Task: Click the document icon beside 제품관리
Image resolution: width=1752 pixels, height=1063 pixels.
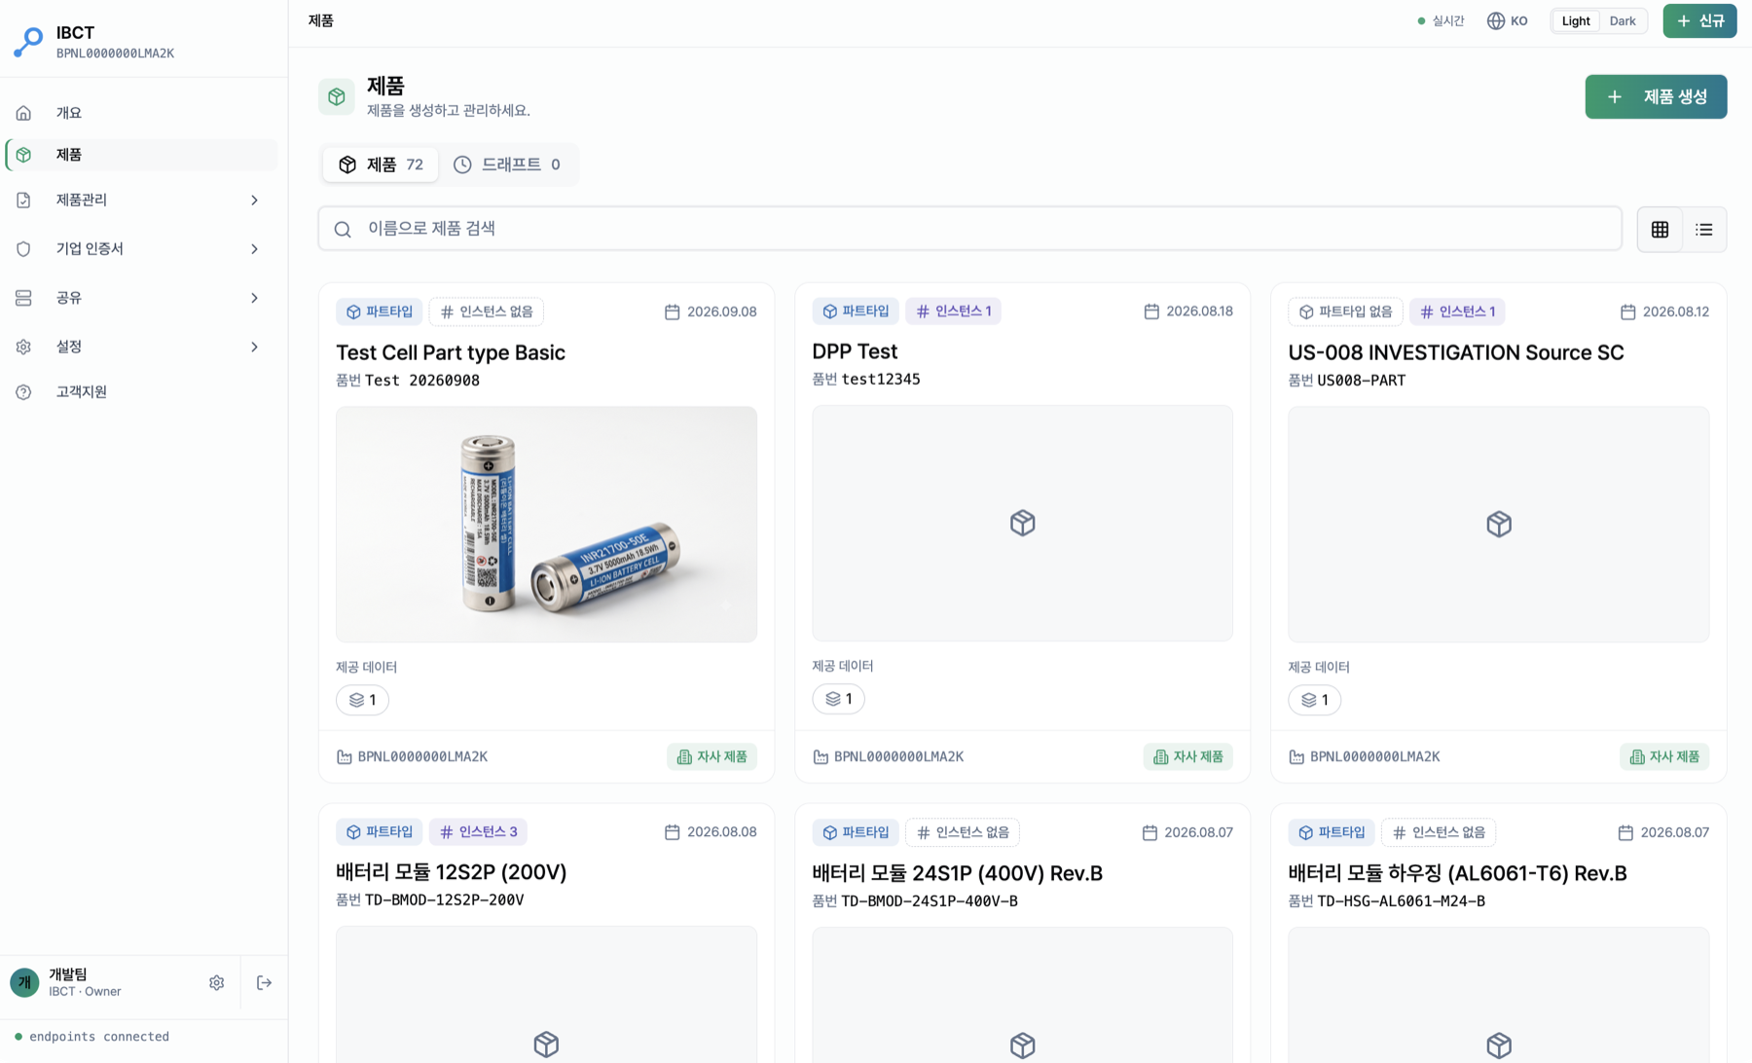Action: click(x=23, y=201)
